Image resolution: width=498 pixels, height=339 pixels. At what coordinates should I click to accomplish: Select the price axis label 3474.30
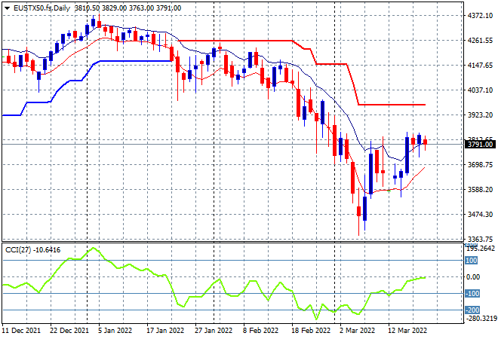[x=480, y=215]
